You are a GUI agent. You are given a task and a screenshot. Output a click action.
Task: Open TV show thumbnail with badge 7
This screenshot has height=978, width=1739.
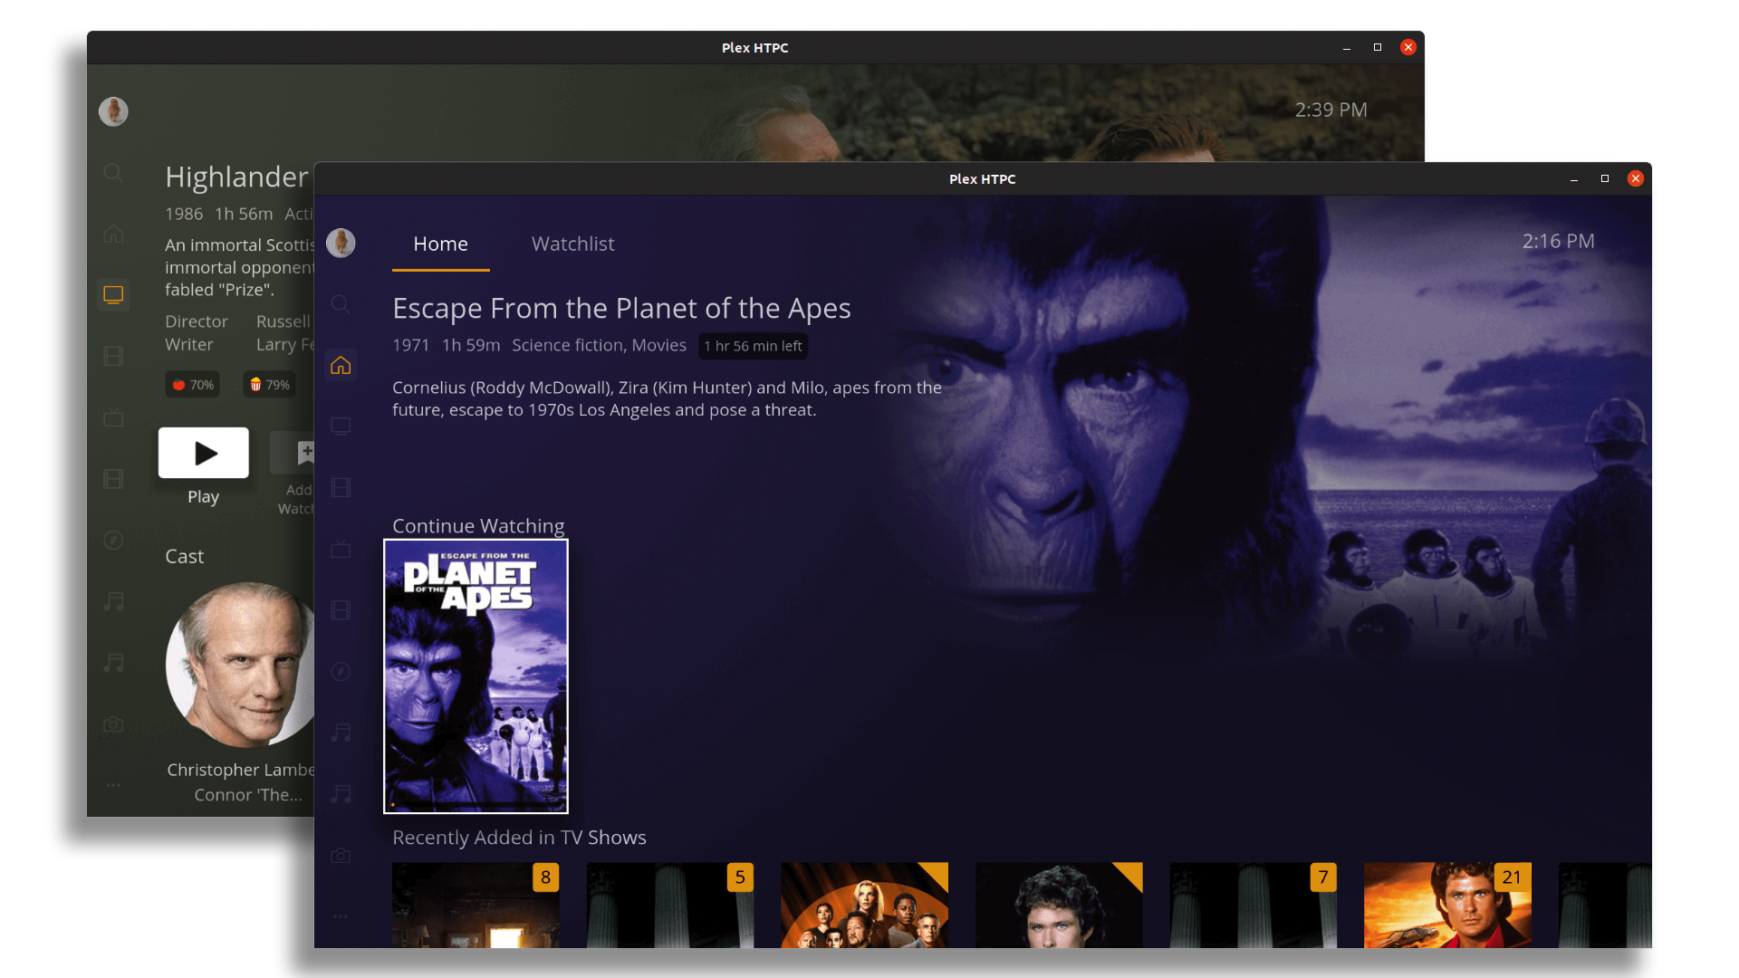(x=1254, y=905)
